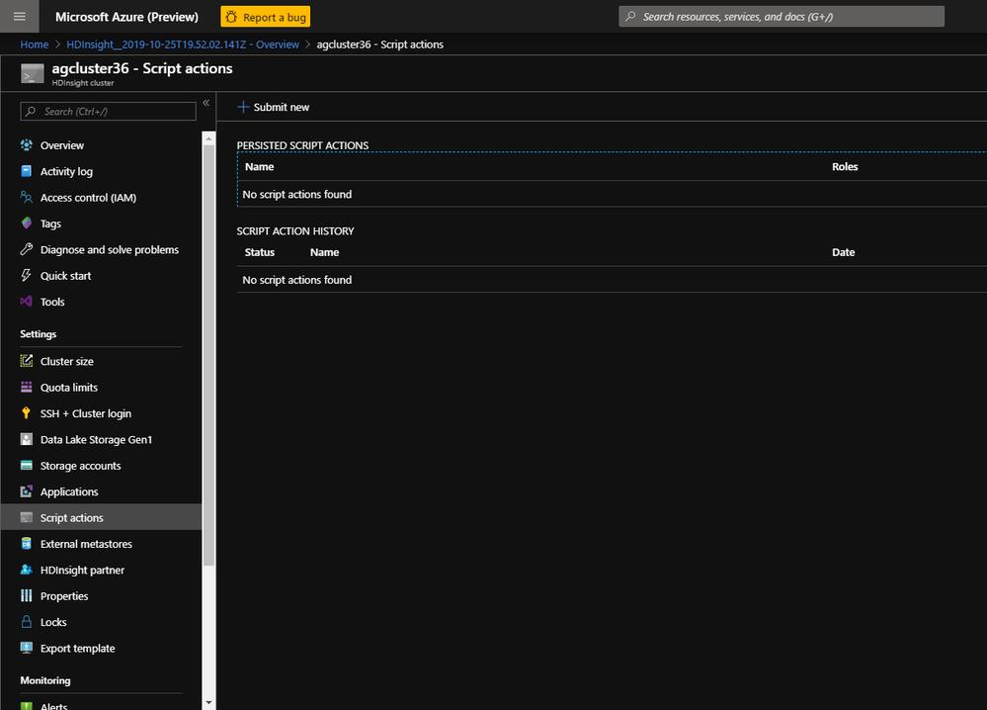Open Access control (IAM) icon
Viewport: 987px width, 710px height.
point(27,197)
